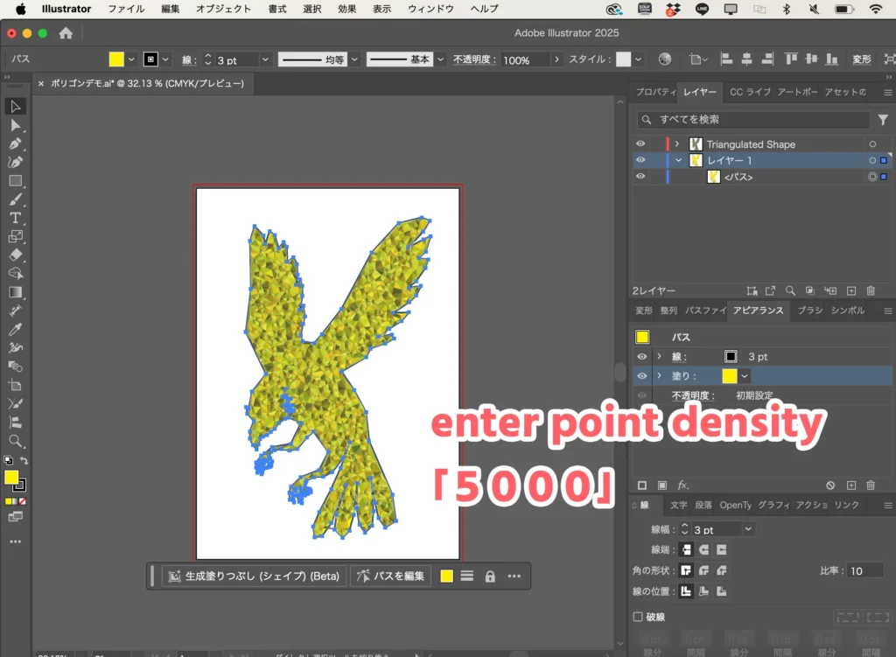Viewport: 896px width, 657px height.
Task: Open the 効果 menu
Action: point(346,9)
